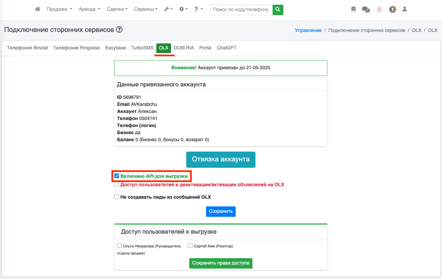This screenshot has height=279, width=442.
Task: Open the DOM.RIA tab
Action: [184, 48]
